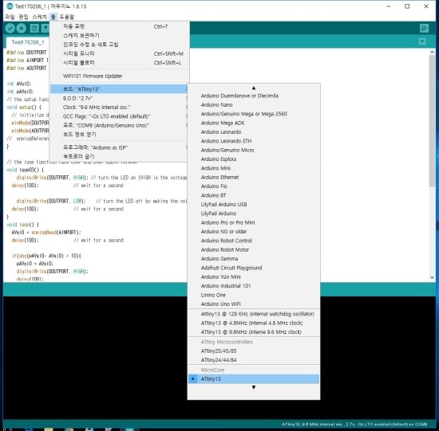Viewport: 439px width, 431px height.
Task: Select Arduino Robot Control board
Action: pos(254,241)
